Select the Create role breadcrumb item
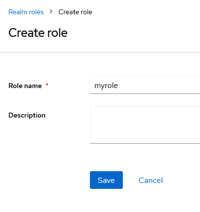The width and height of the screenshot is (200, 212). pyautogui.click(x=75, y=12)
